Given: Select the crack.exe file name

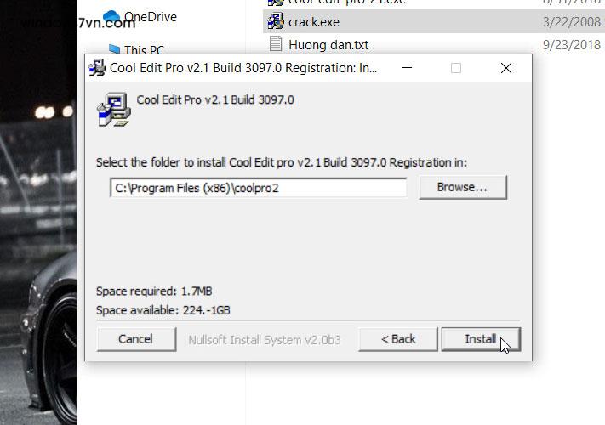Looking at the screenshot, I should click(314, 22).
